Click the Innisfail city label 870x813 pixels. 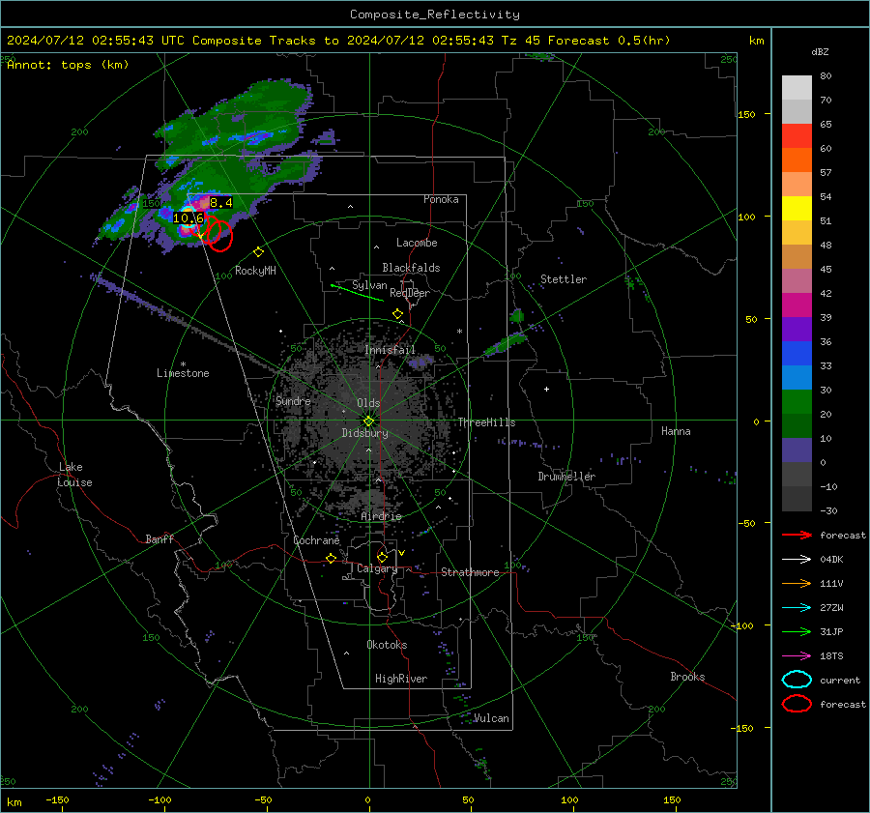tap(390, 350)
